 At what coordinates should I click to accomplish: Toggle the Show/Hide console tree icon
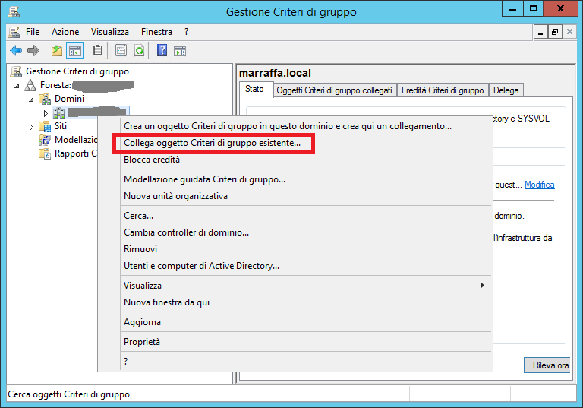[75, 51]
